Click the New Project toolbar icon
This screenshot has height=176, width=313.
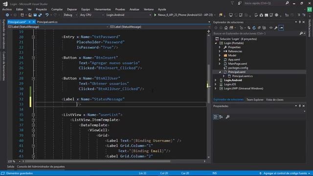[22, 15]
